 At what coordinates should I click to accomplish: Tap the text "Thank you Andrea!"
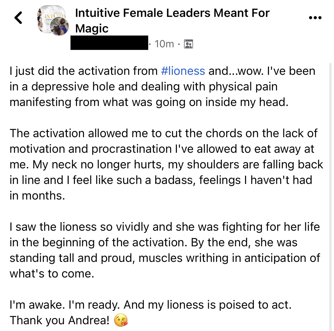point(59,320)
